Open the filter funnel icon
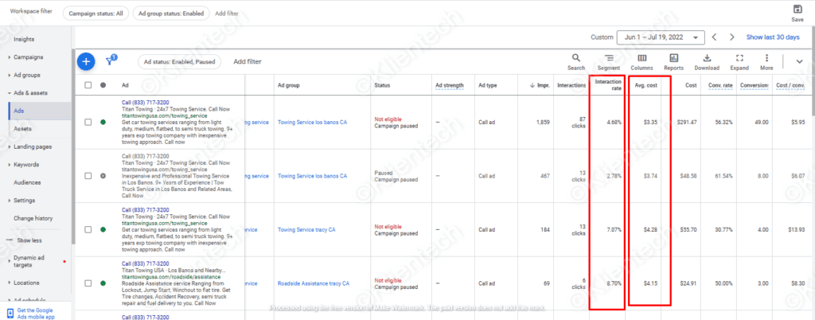Image resolution: width=815 pixels, height=320 pixels. tap(111, 61)
